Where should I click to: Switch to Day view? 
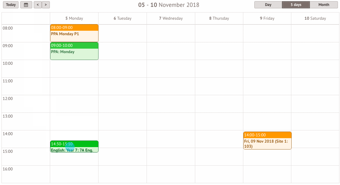[x=268, y=5]
